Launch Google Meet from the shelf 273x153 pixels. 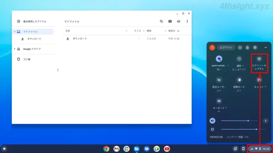[x=157, y=149]
